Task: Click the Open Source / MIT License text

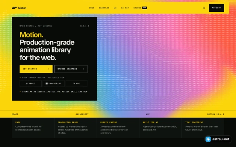Action: coord(36,26)
